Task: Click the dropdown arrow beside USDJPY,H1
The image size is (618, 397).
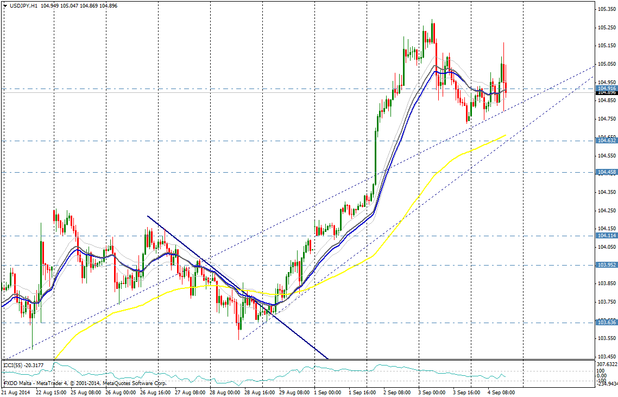Action: (x=5, y=5)
